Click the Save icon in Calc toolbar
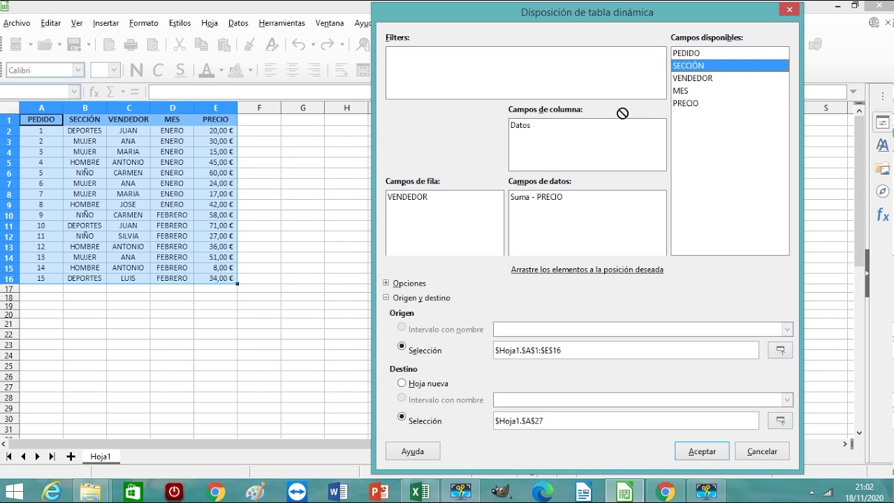 point(75,45)
